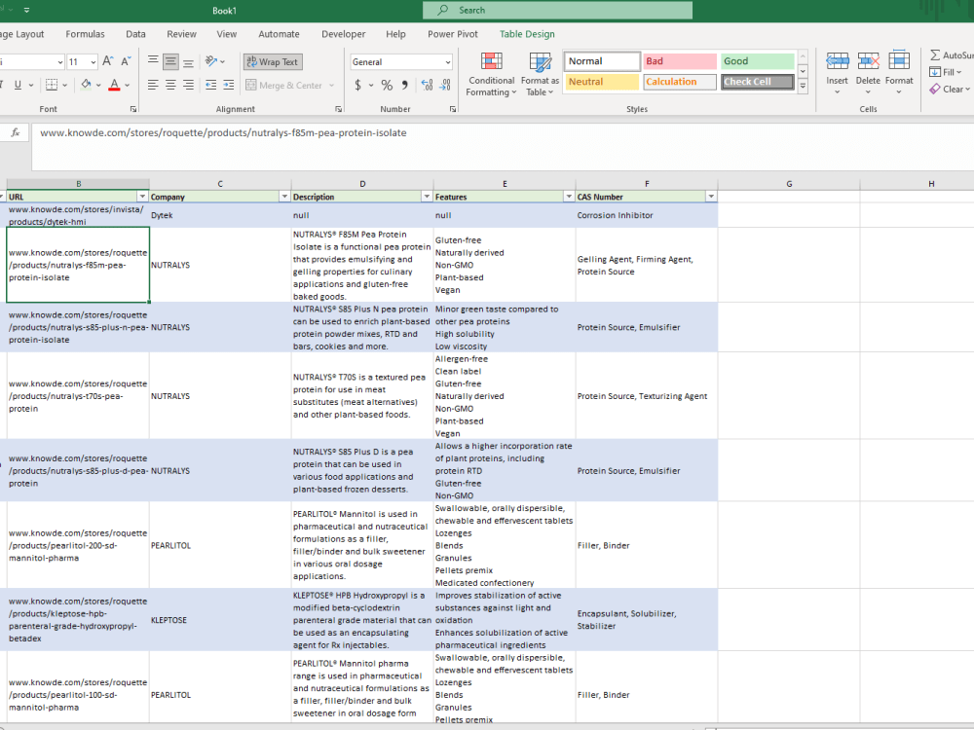Screen dimensions: 974x730
Task: Apply percent style
Action: pos(387,85)
